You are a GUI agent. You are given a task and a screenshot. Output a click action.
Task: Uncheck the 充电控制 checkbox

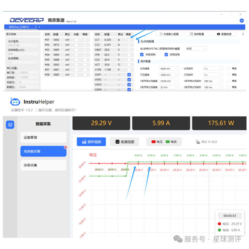142,54
